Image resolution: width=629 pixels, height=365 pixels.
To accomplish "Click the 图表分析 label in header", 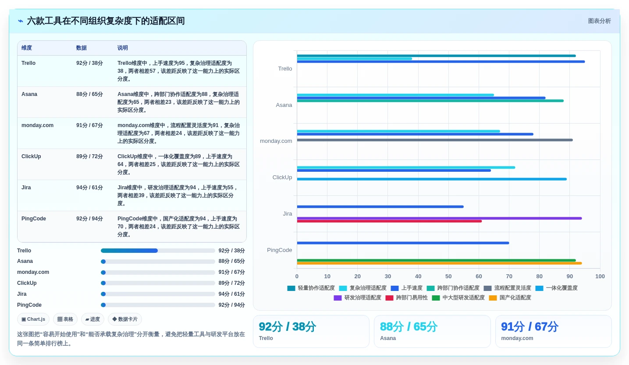I will 599,21.
